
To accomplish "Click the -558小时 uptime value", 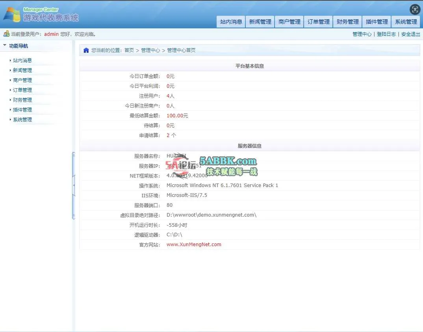I will tap(177, 225).
